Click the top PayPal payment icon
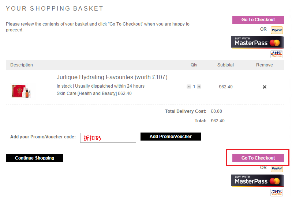The width and height of the screenshot is (292, 203). (x=277, y=30)
